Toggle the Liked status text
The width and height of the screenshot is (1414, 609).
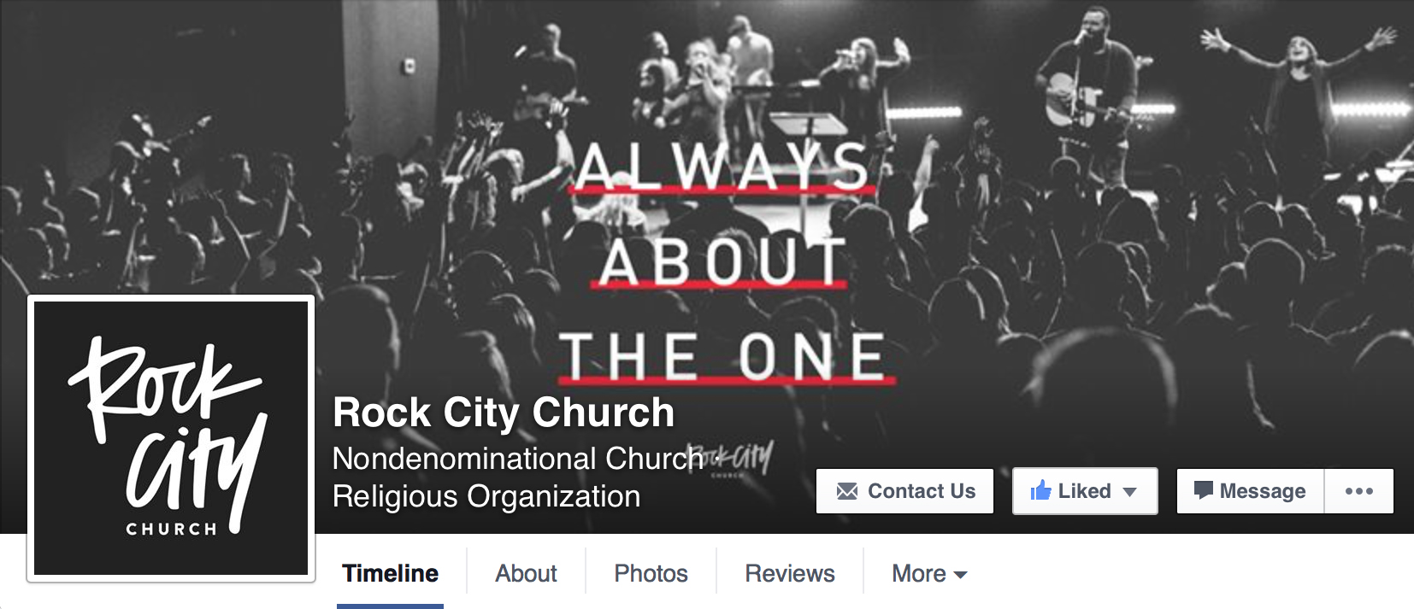point(1084,491)
